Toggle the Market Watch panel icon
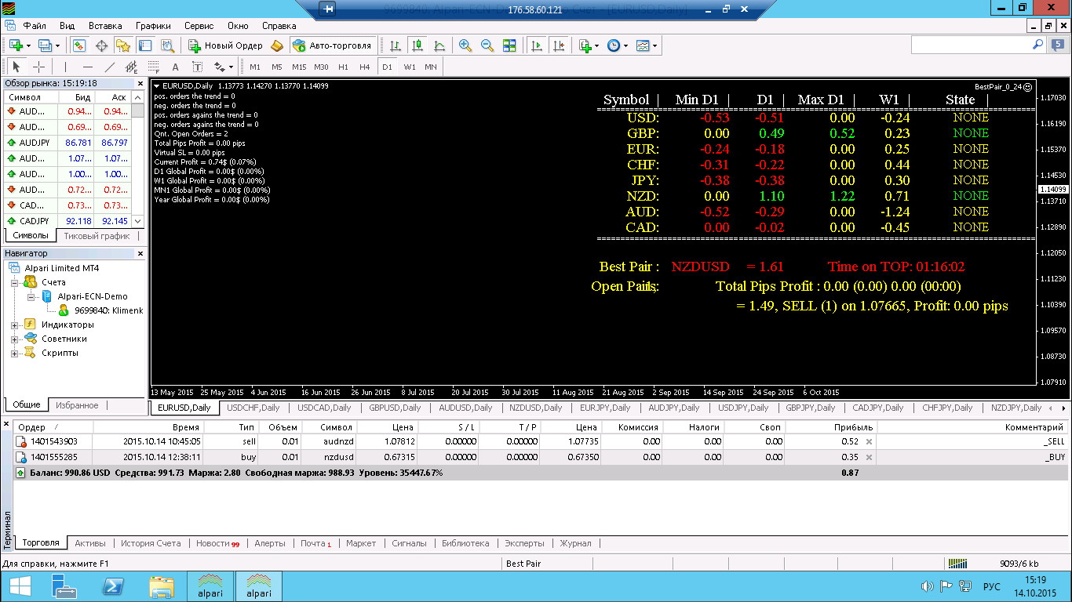Image resolution: width=1072 pixels, height=602 pixels. click(x=80, y=46)
